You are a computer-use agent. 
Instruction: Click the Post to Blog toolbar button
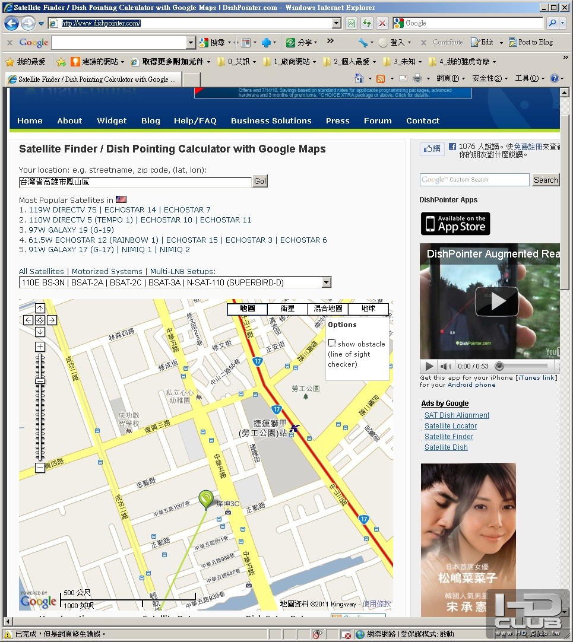(530, 42)
